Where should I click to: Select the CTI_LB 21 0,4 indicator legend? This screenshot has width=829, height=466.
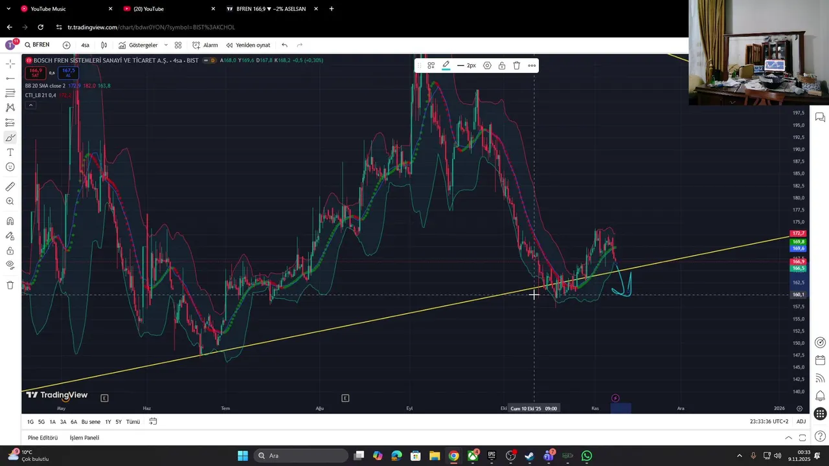pyautogui.click(x=41, y=95)
